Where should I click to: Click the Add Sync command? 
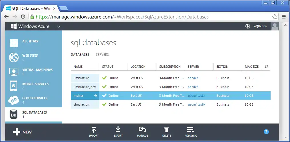[x=191, y=132]
